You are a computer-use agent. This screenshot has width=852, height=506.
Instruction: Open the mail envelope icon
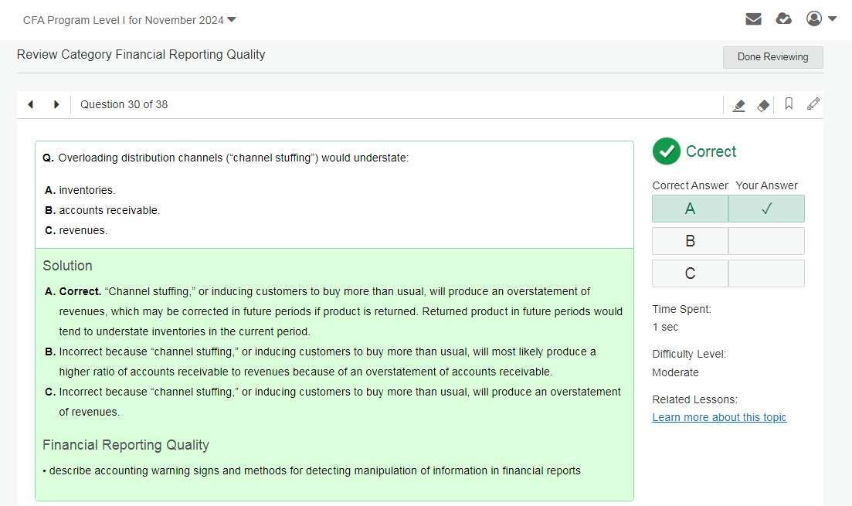click(753, 19)
